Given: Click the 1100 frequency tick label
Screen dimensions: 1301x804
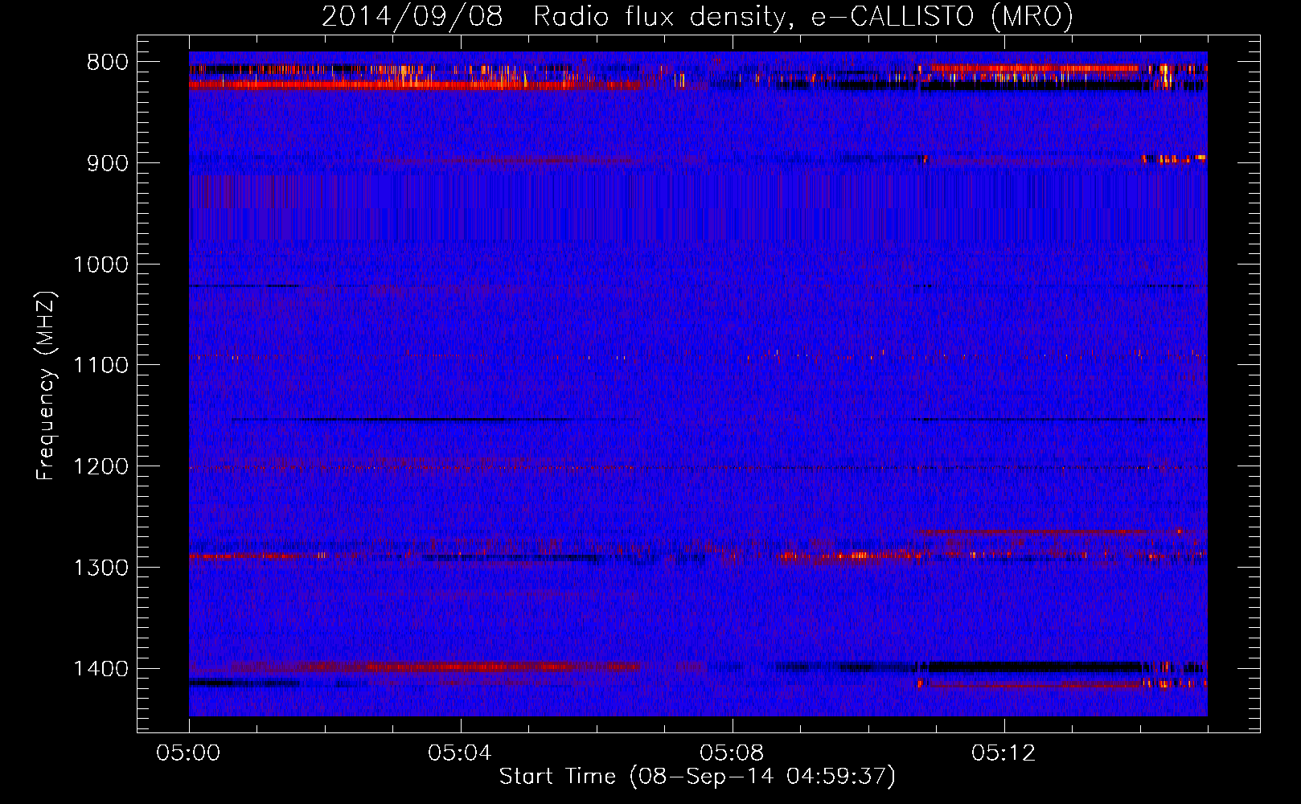Looking at the screenshot, I should point(101,366).
